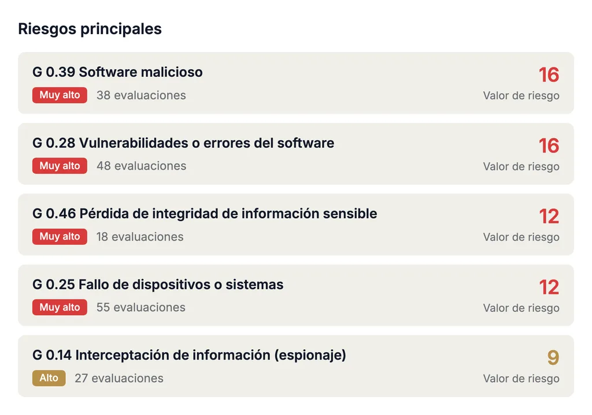Click risk value 12 for Fallo de dispositivos
Image resolution: width=592 pixels, height=415 pixels.
[x=549, y=287]
